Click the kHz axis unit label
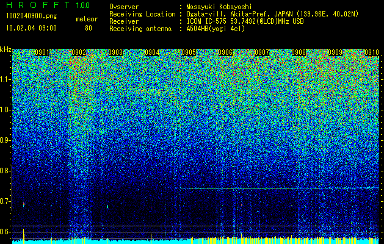This screenshot has height=244, width=384. pyautogui.click(x=5, y=49)
